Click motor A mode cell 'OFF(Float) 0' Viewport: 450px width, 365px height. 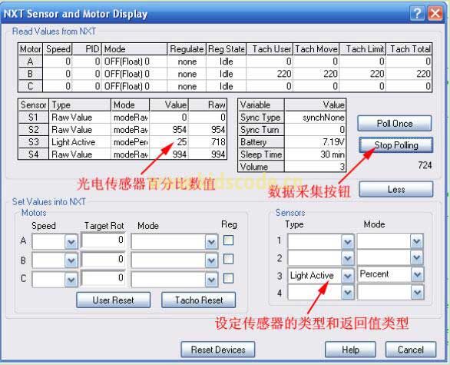pyautogui.click(x=134, y=61)
